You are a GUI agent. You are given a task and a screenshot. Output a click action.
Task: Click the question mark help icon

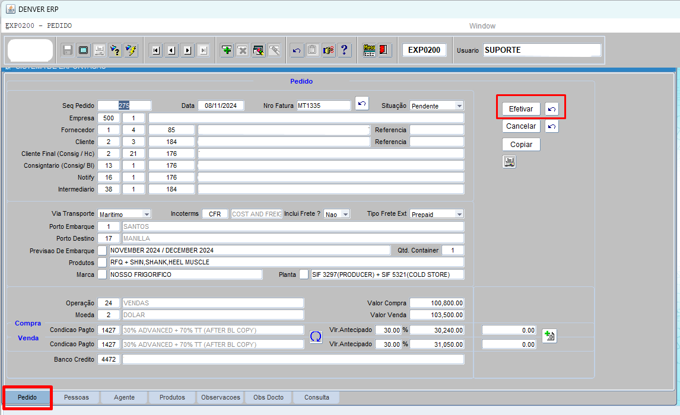(344, 50)
